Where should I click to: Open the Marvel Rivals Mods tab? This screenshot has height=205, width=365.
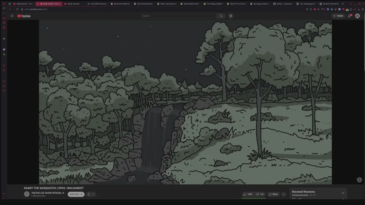pos(143,4)
